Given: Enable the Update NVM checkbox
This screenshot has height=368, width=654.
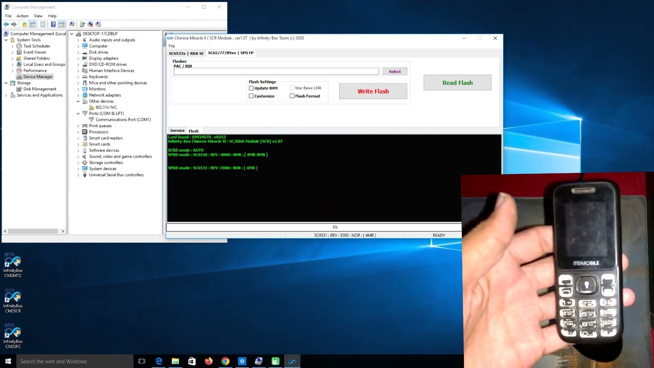Looking at the screenshot, I should click(x=251, y=88).
